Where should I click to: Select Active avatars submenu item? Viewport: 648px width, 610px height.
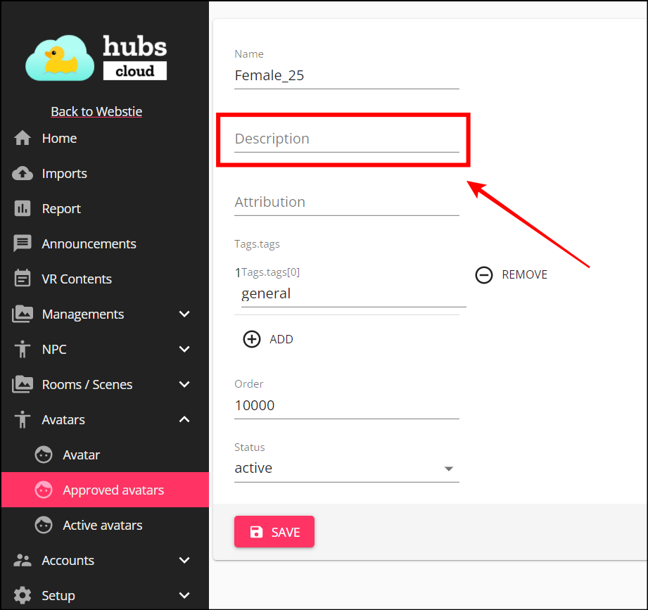click(x=105, y=525)
